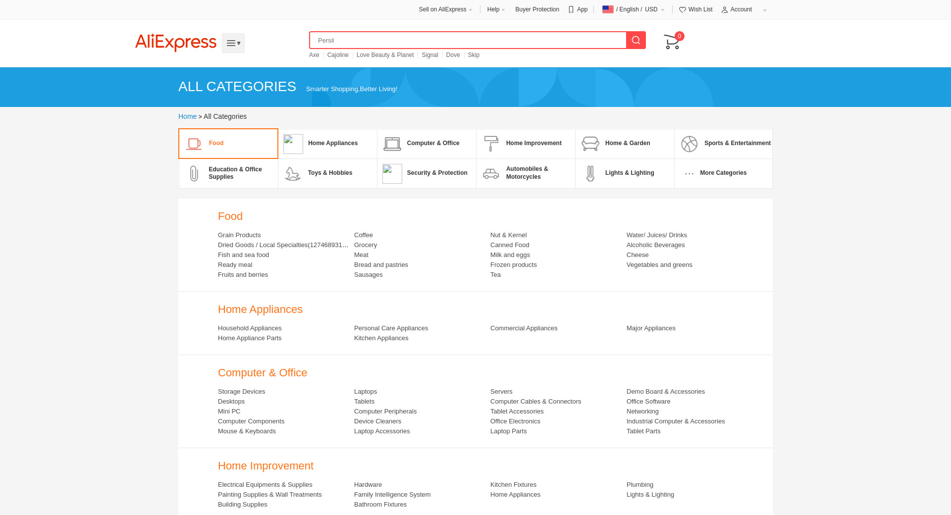Open Alcoholic Beverages subcategory
Image resolution: width=951 pixels, height=515 pixels.
click(x=656, y=245)
